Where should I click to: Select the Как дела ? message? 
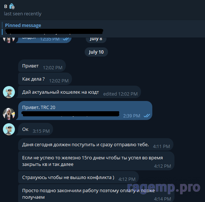coord(45,79)
